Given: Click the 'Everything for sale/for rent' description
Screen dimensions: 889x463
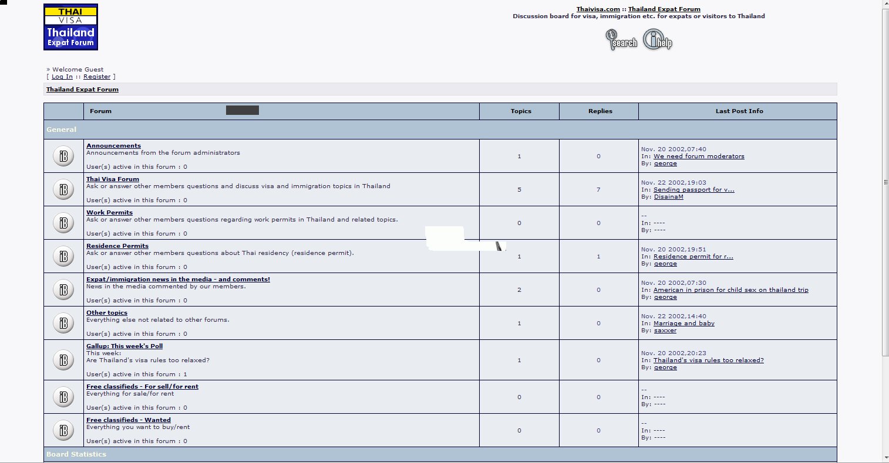Looking at the screenshot, I should click(130, 393).
